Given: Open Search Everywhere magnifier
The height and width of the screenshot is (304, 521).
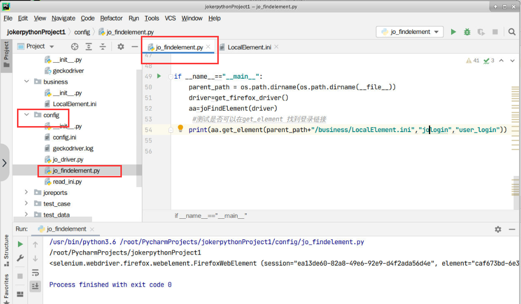Looking at the screenshot, I should tap(512, 32).
